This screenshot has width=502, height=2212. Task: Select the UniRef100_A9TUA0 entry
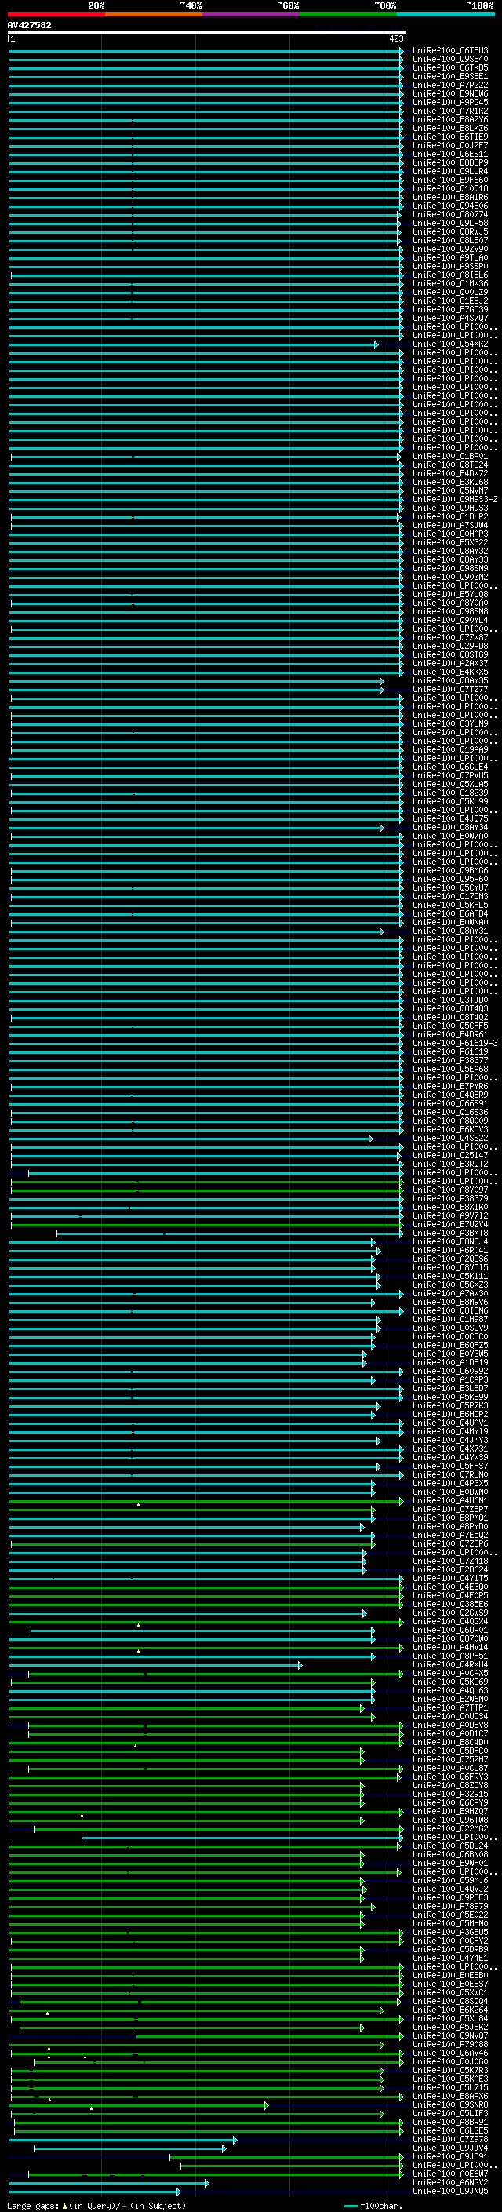pyautogui.click(x=450, y=257)
